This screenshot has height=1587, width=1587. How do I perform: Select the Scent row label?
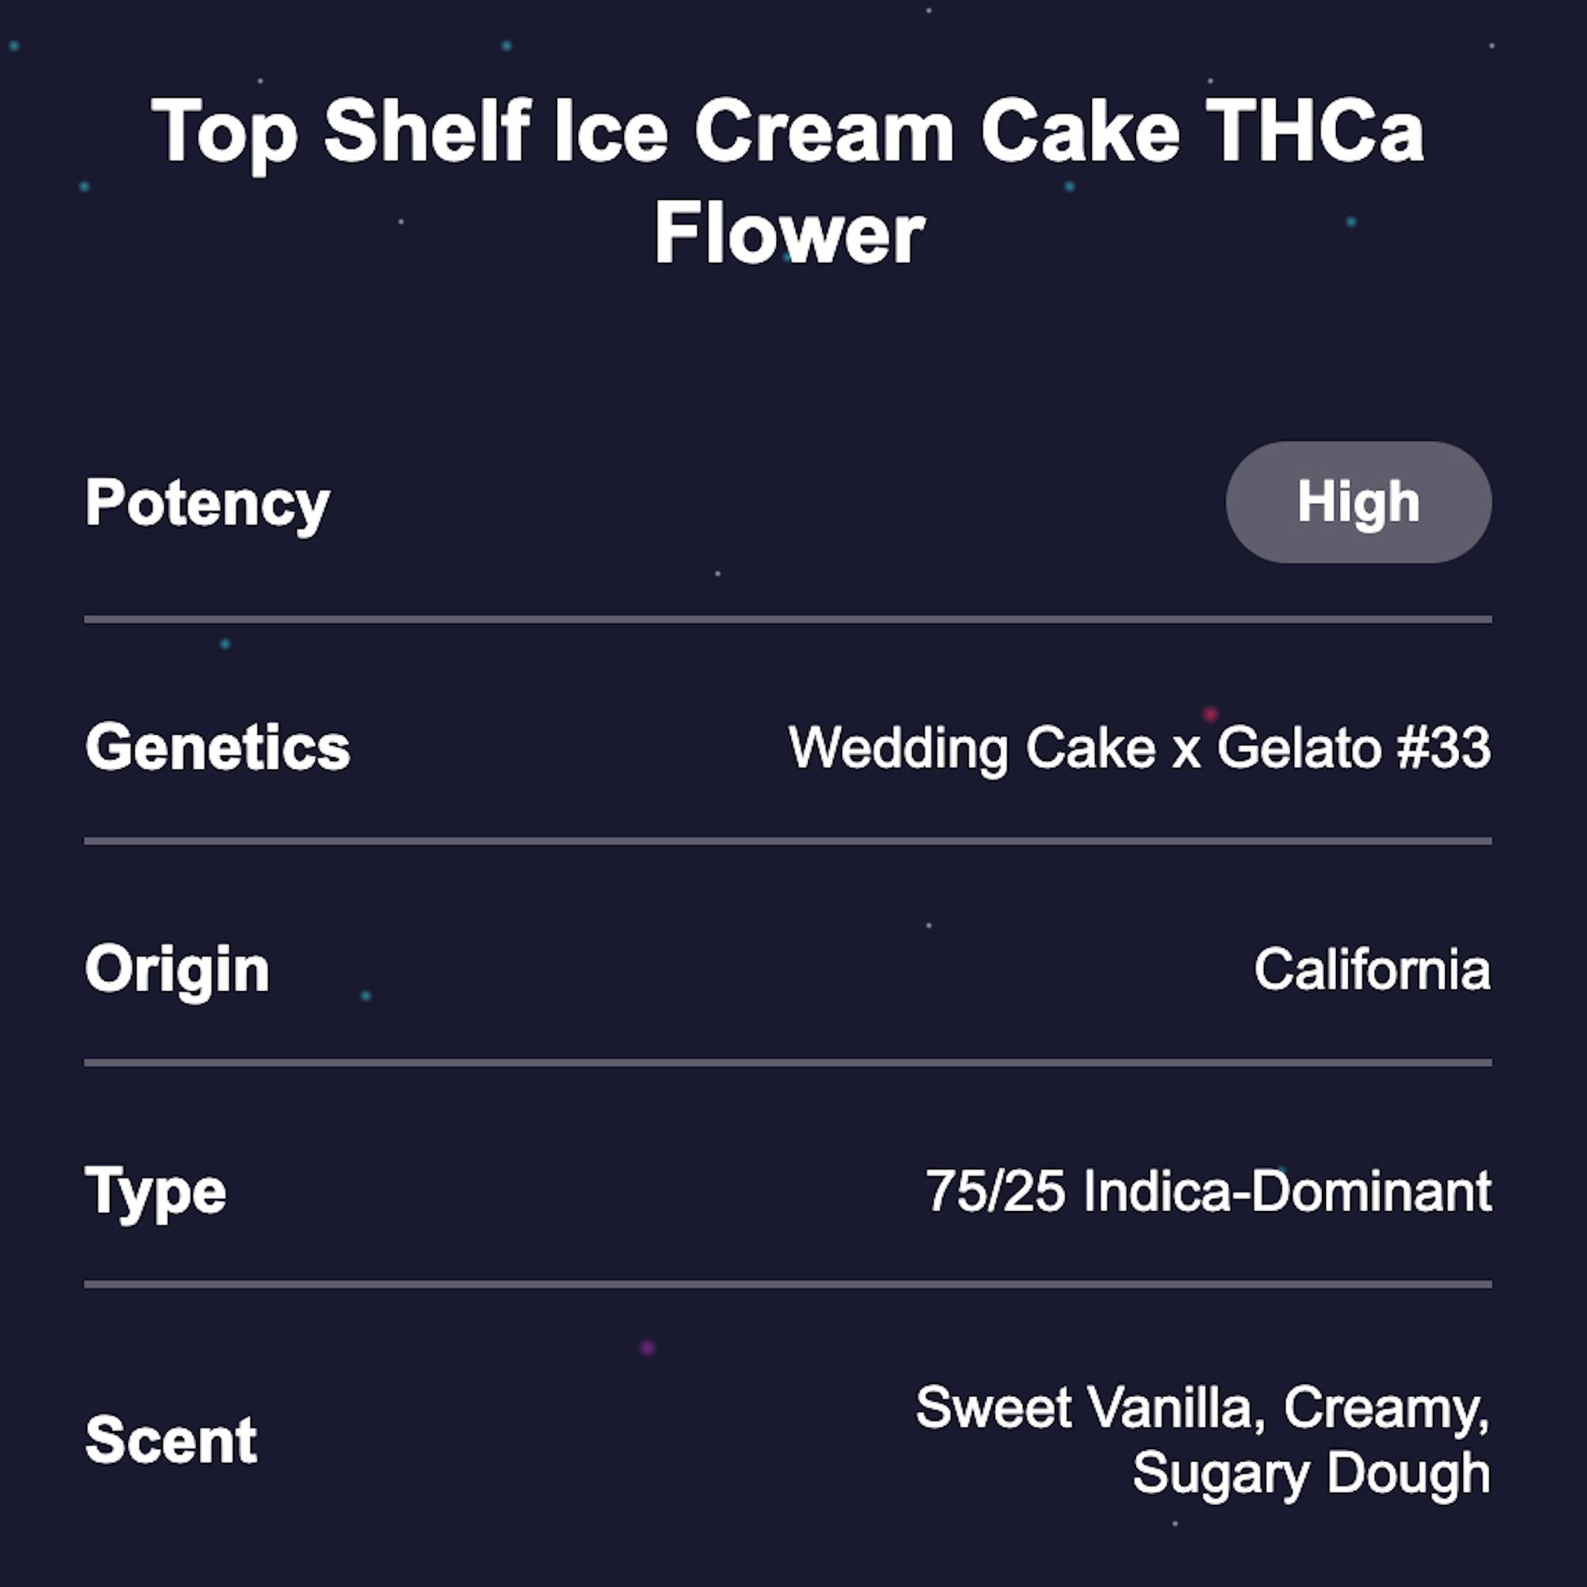[171, 1440]
